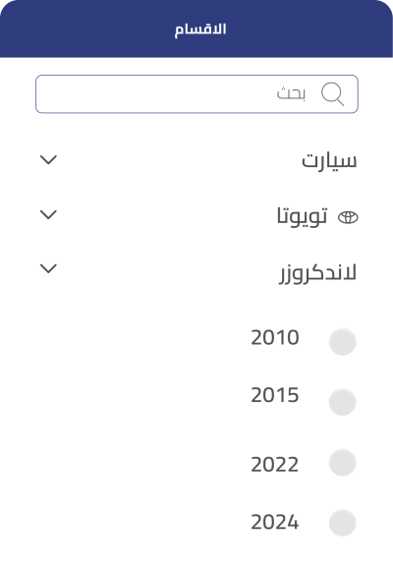Open the سيارت category label
The height and width of the screenshot is (572, 393).
[329, 160]
